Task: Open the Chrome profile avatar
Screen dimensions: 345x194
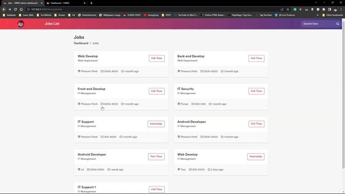Action: (335, 10)
